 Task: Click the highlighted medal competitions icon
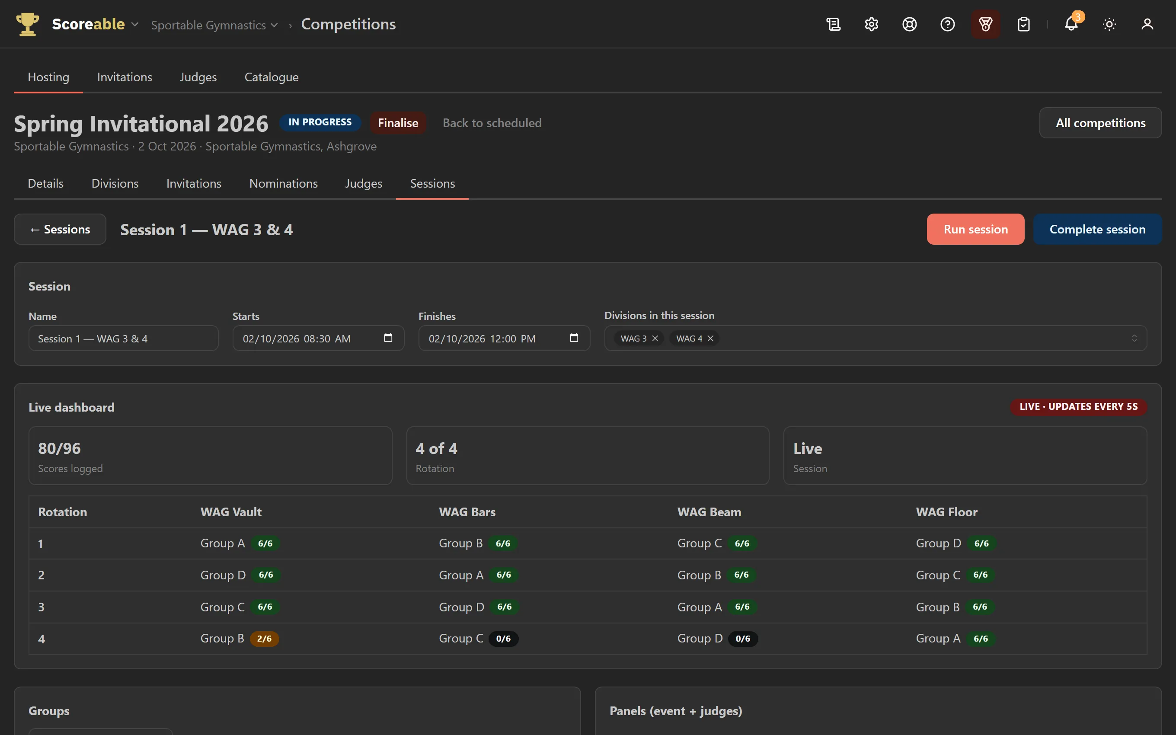[985, 24]
